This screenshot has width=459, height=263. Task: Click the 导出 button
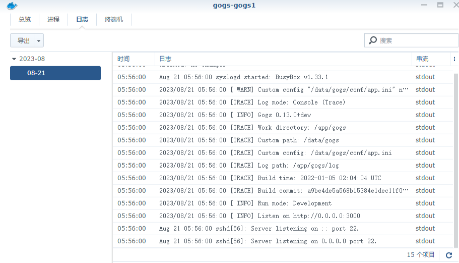point(23,40)
